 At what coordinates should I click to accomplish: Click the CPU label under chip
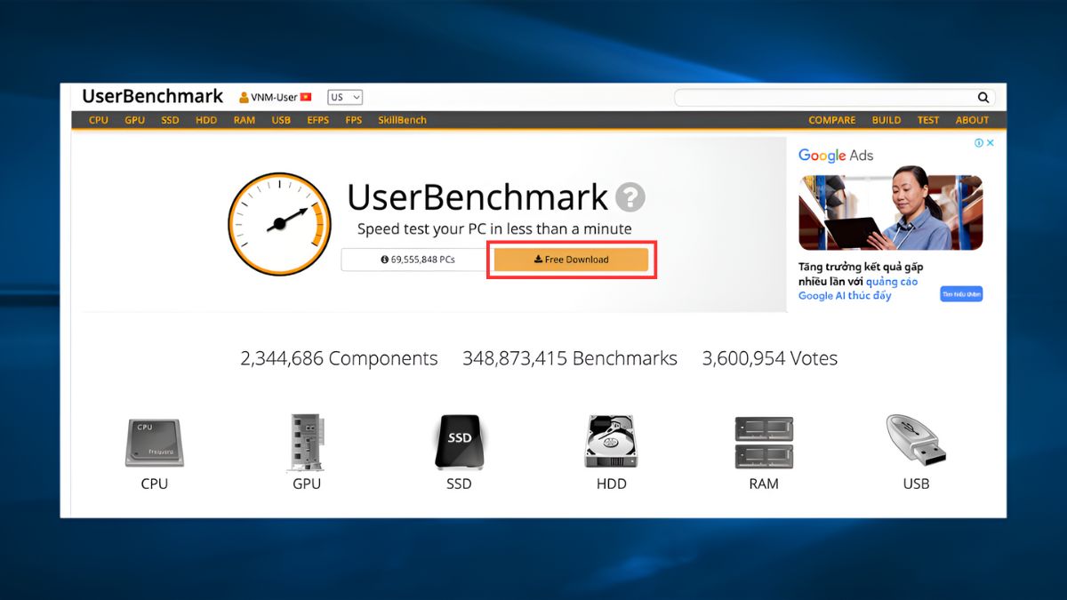(154, 484)
